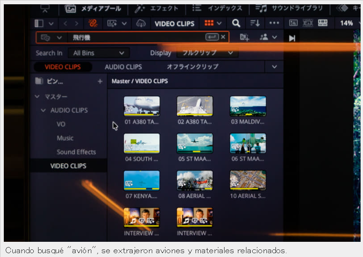This screenshot has width=363, height=257.
Task: Select the orange thumbnail grid view icon
Action: tap(209, 23)
